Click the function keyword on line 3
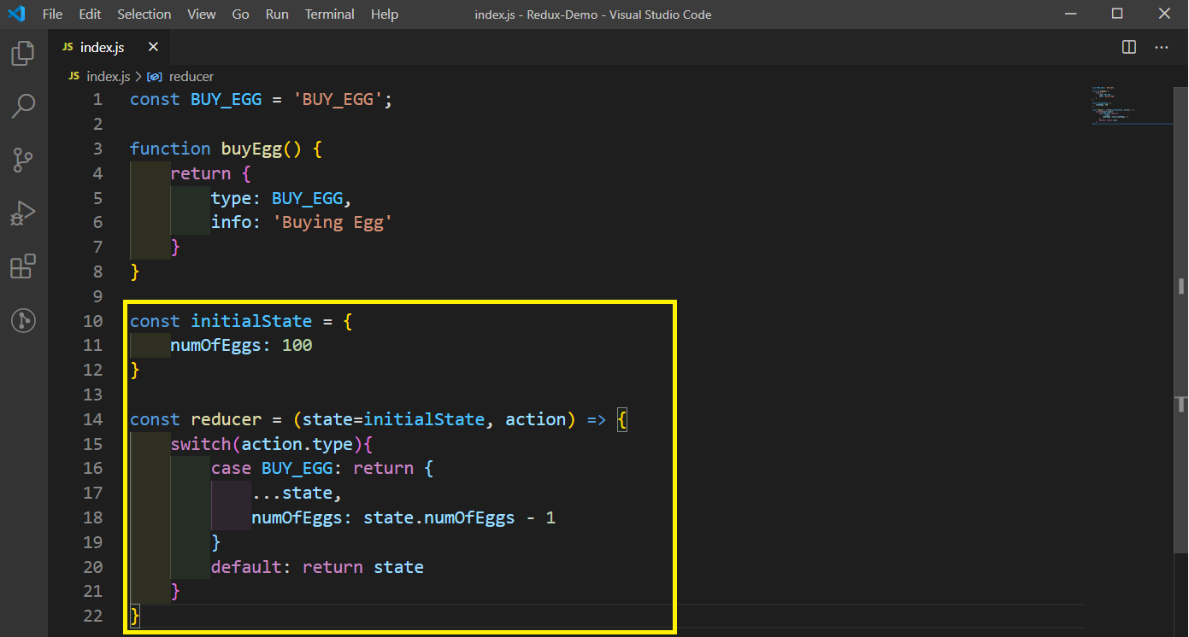1189x637 pixels. click(x=170, y=149)
